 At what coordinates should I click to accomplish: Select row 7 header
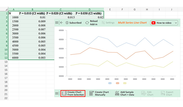pos(4,37)
